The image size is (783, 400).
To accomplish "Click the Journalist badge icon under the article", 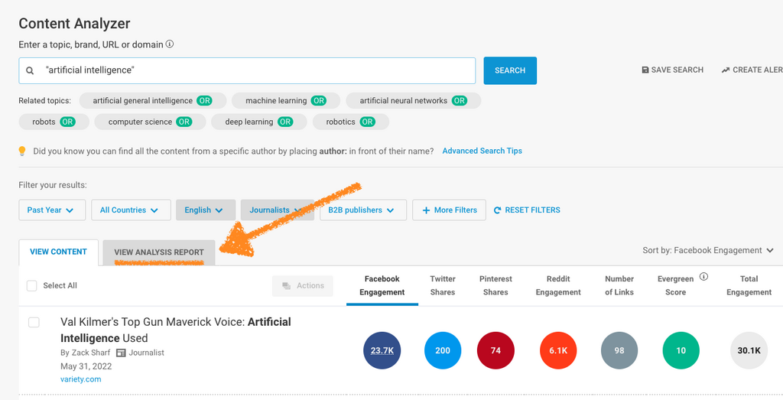I will (120, 353).
